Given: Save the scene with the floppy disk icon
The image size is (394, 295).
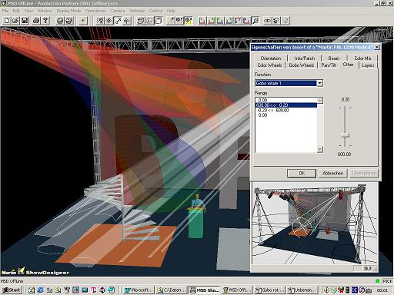Looking at the screenshot, I should (25, 21).
